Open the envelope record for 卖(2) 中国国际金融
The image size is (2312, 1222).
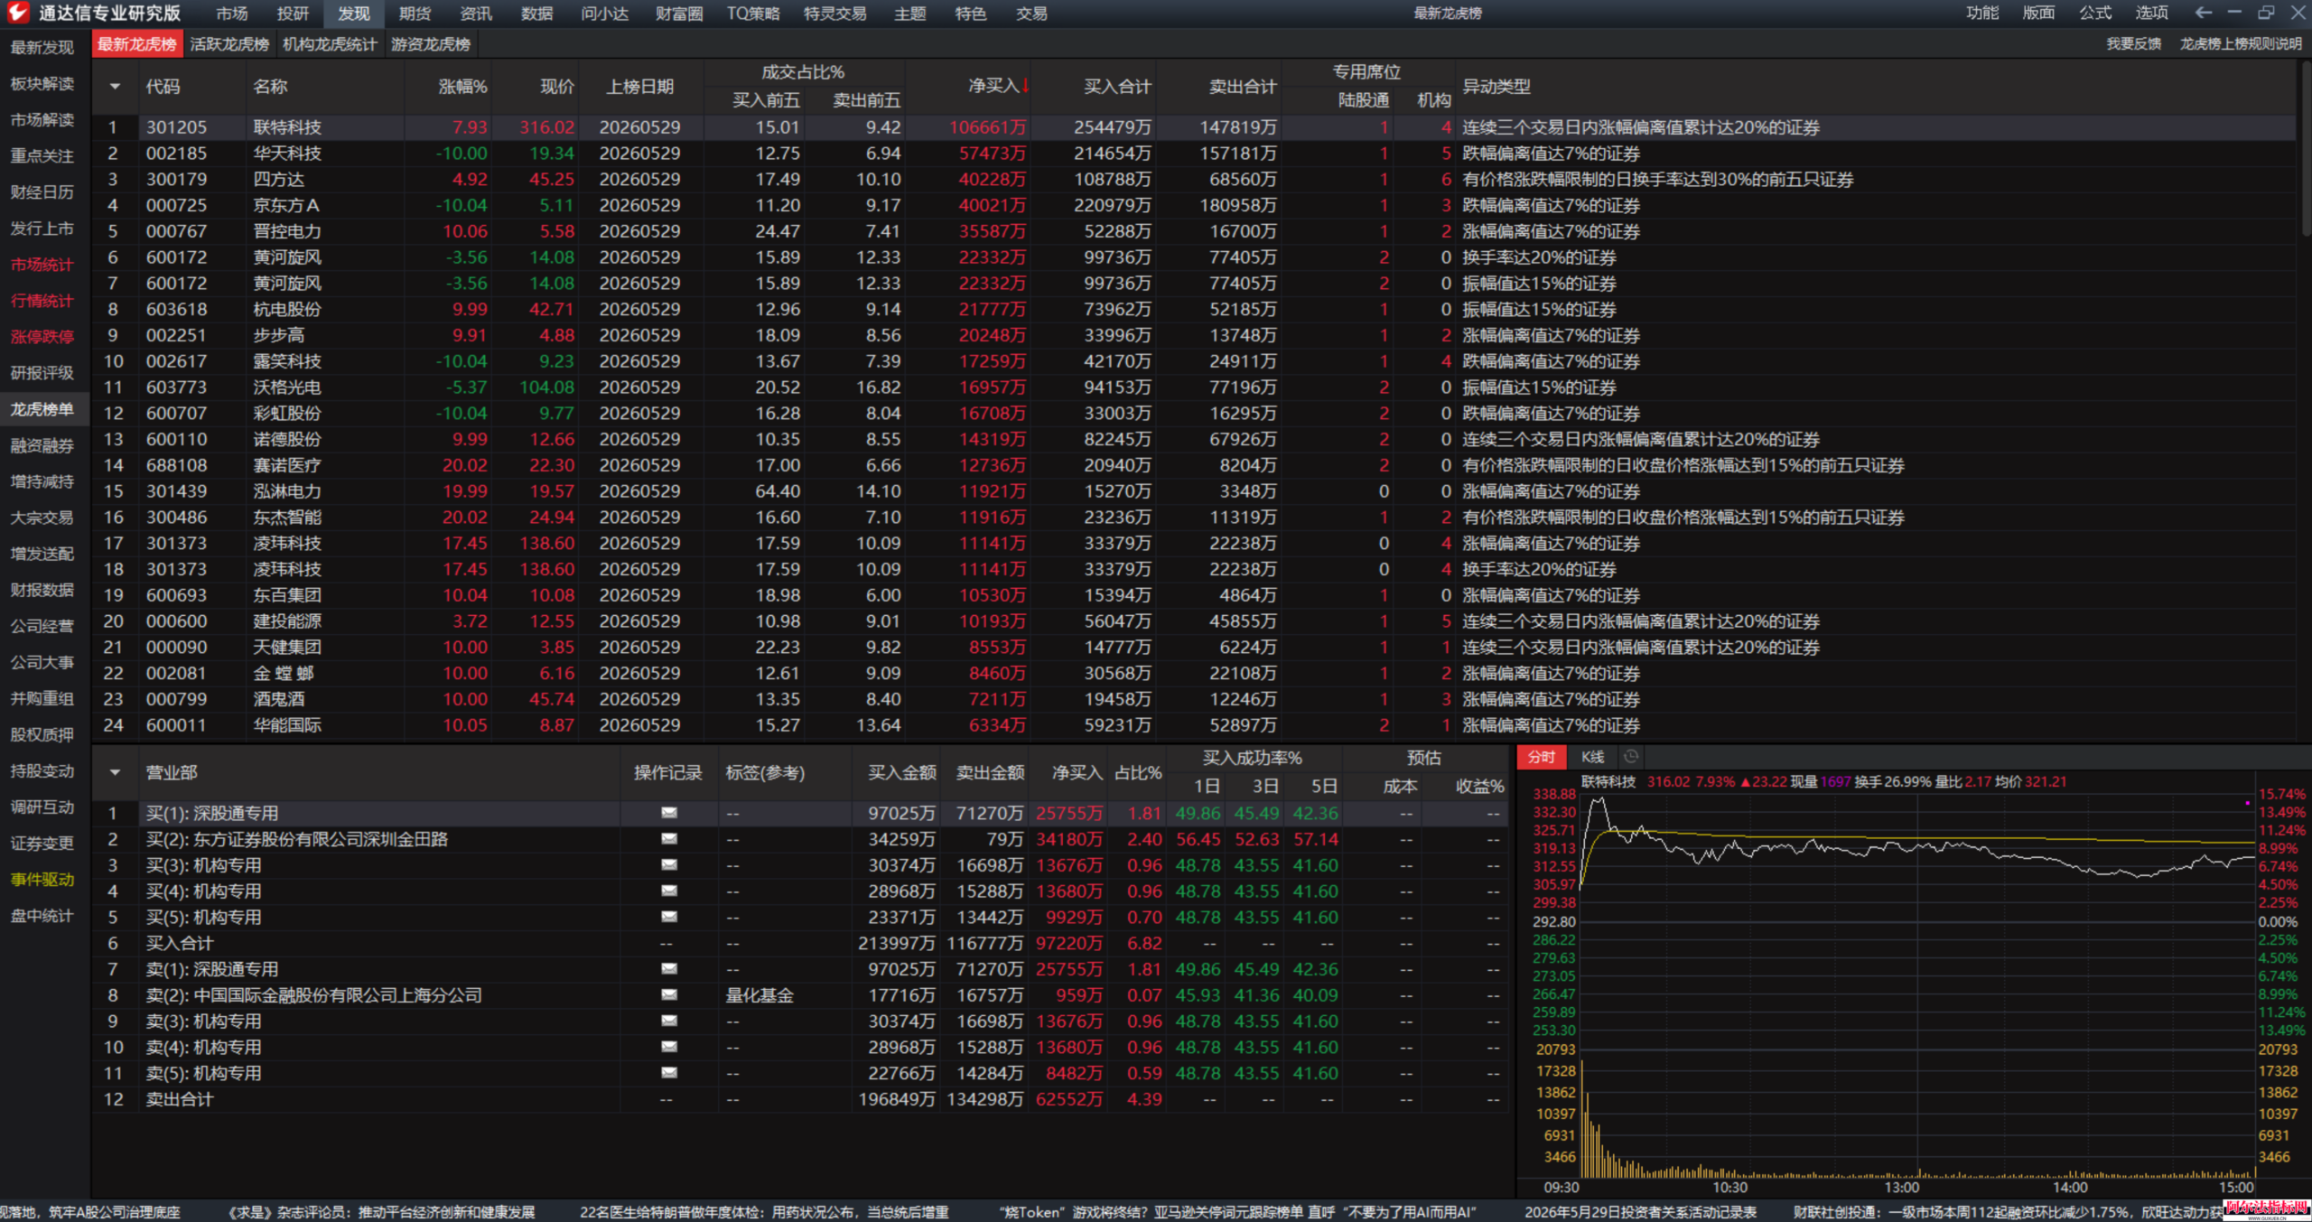[x=669, y=995]
